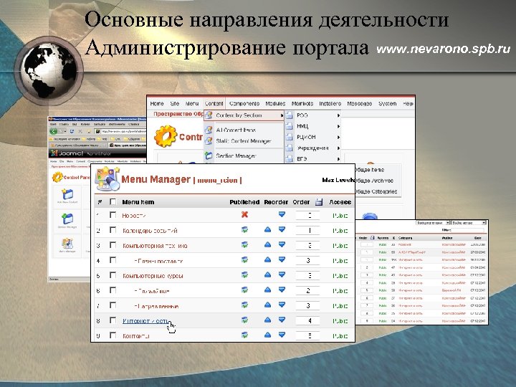The height and width of the screenshot is (387, 516).
Task: Tick the checkbox for Контакты row
Action: tap(113, 335)
